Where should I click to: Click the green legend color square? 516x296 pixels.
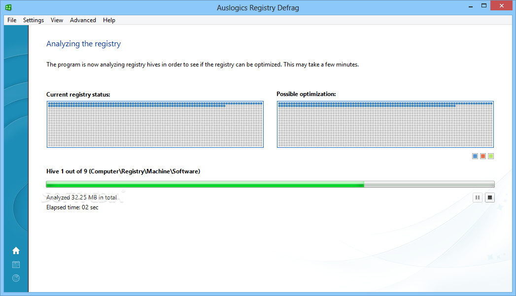[491, 156]
